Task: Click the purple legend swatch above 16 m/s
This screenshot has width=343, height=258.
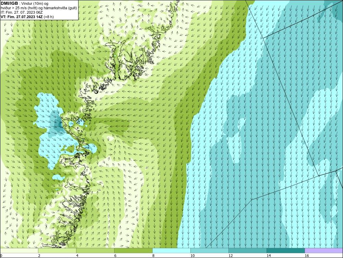Action: pyautogui.click(x=324, y=250)
